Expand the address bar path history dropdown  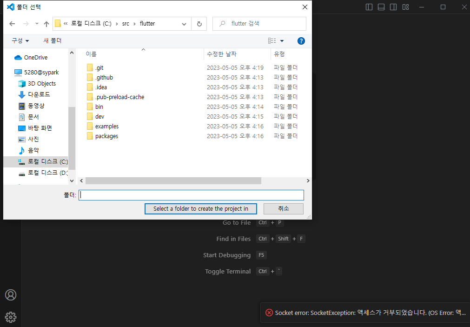coord(184,24)
